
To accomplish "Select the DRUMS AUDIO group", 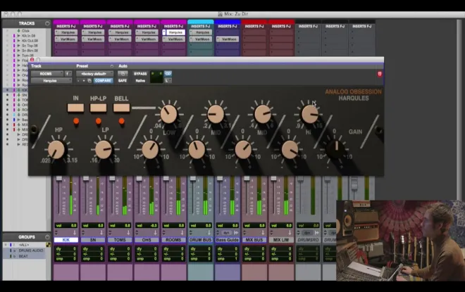I will [x=31, y=250].
